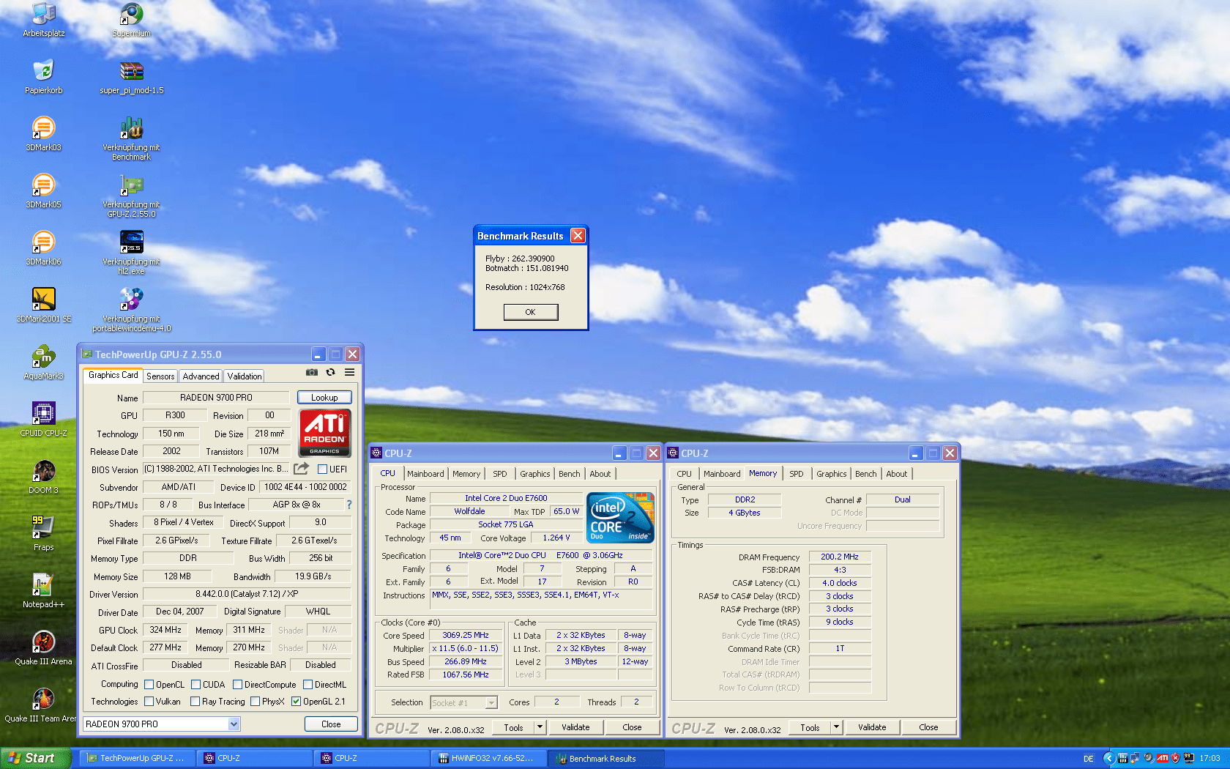Open the GPU-Z hamburger menu icon
Viewport: 1230px width, 769px height.
pos(350,373)
